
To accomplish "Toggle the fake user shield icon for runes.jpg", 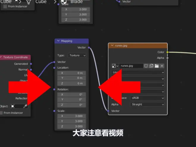I will coord(146,66).
